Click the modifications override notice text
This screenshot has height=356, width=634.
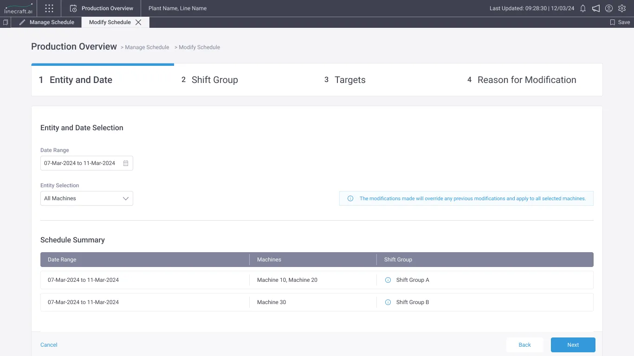tap(472, 198)
